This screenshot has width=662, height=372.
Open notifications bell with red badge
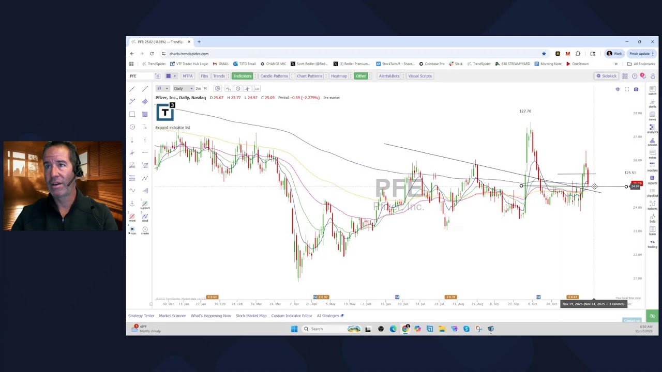point(643,76)
